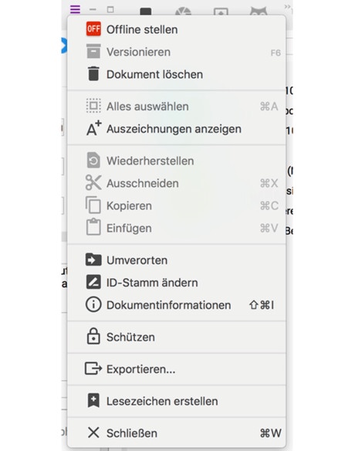Select Dokument löschen menu entry
Screen dimensions: 355x451
(x=177, y=74)
